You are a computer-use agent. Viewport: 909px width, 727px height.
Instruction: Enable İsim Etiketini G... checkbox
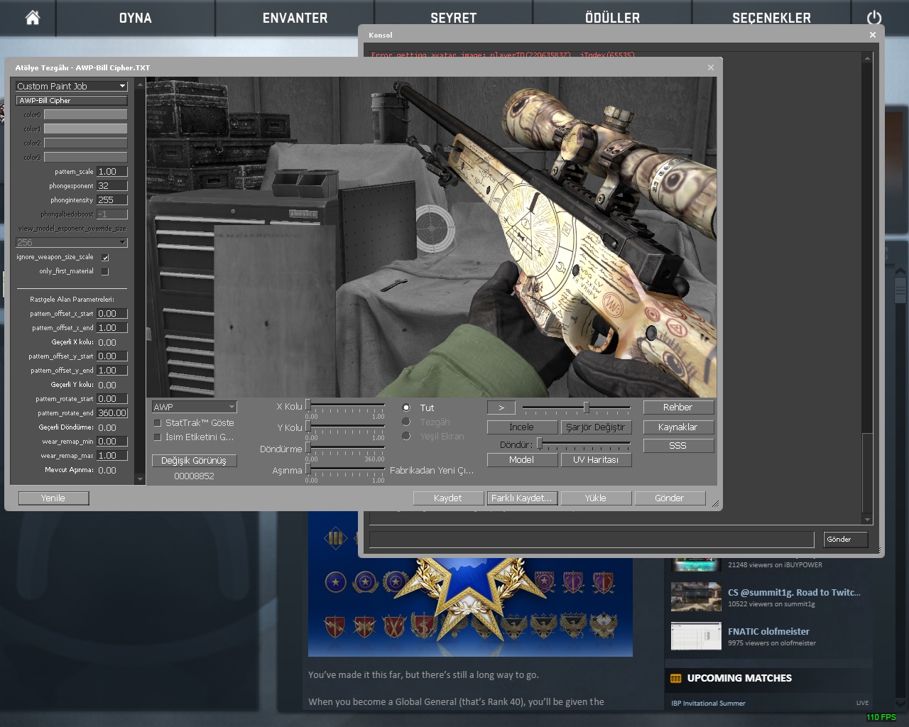(158, 437)
